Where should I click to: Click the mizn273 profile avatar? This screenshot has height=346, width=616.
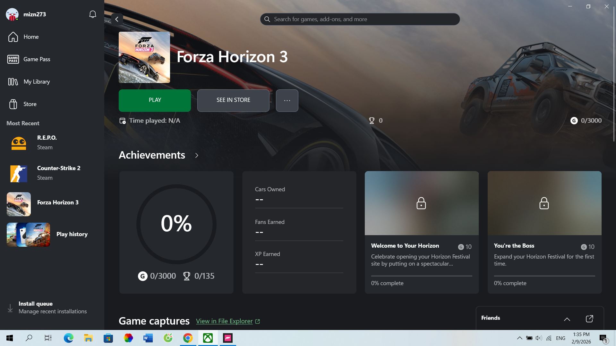click(12, 14)
